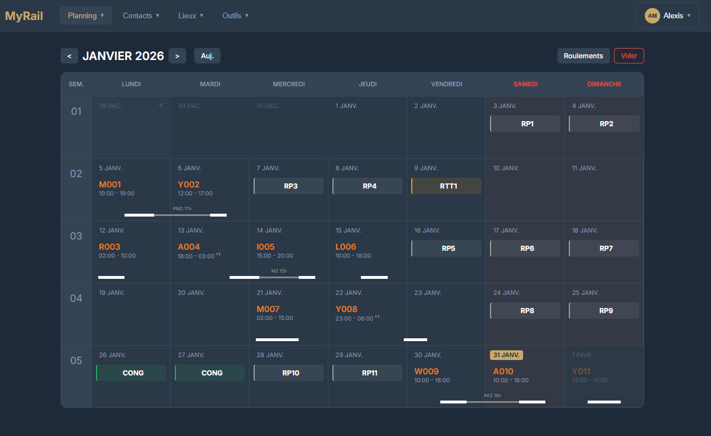Click the MyRail logo

click(x=24, y=16)
